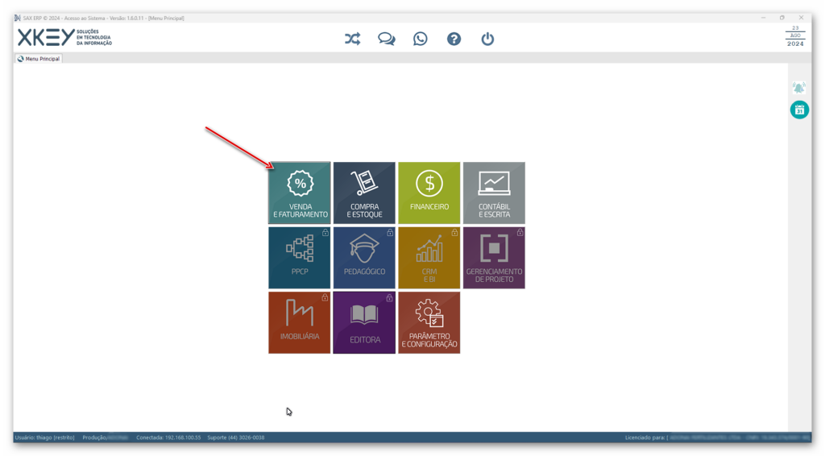Open the help question mark icon
This screenshot has width=825, height=456.
454,39
